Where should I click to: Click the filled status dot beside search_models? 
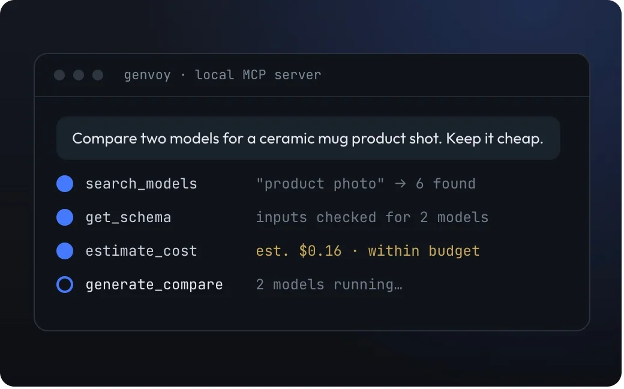[65, 184]
